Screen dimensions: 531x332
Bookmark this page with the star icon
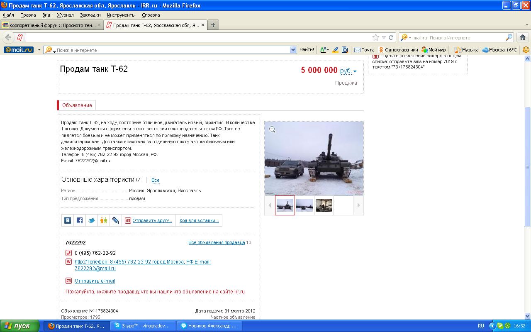click(x=376, y=37)
